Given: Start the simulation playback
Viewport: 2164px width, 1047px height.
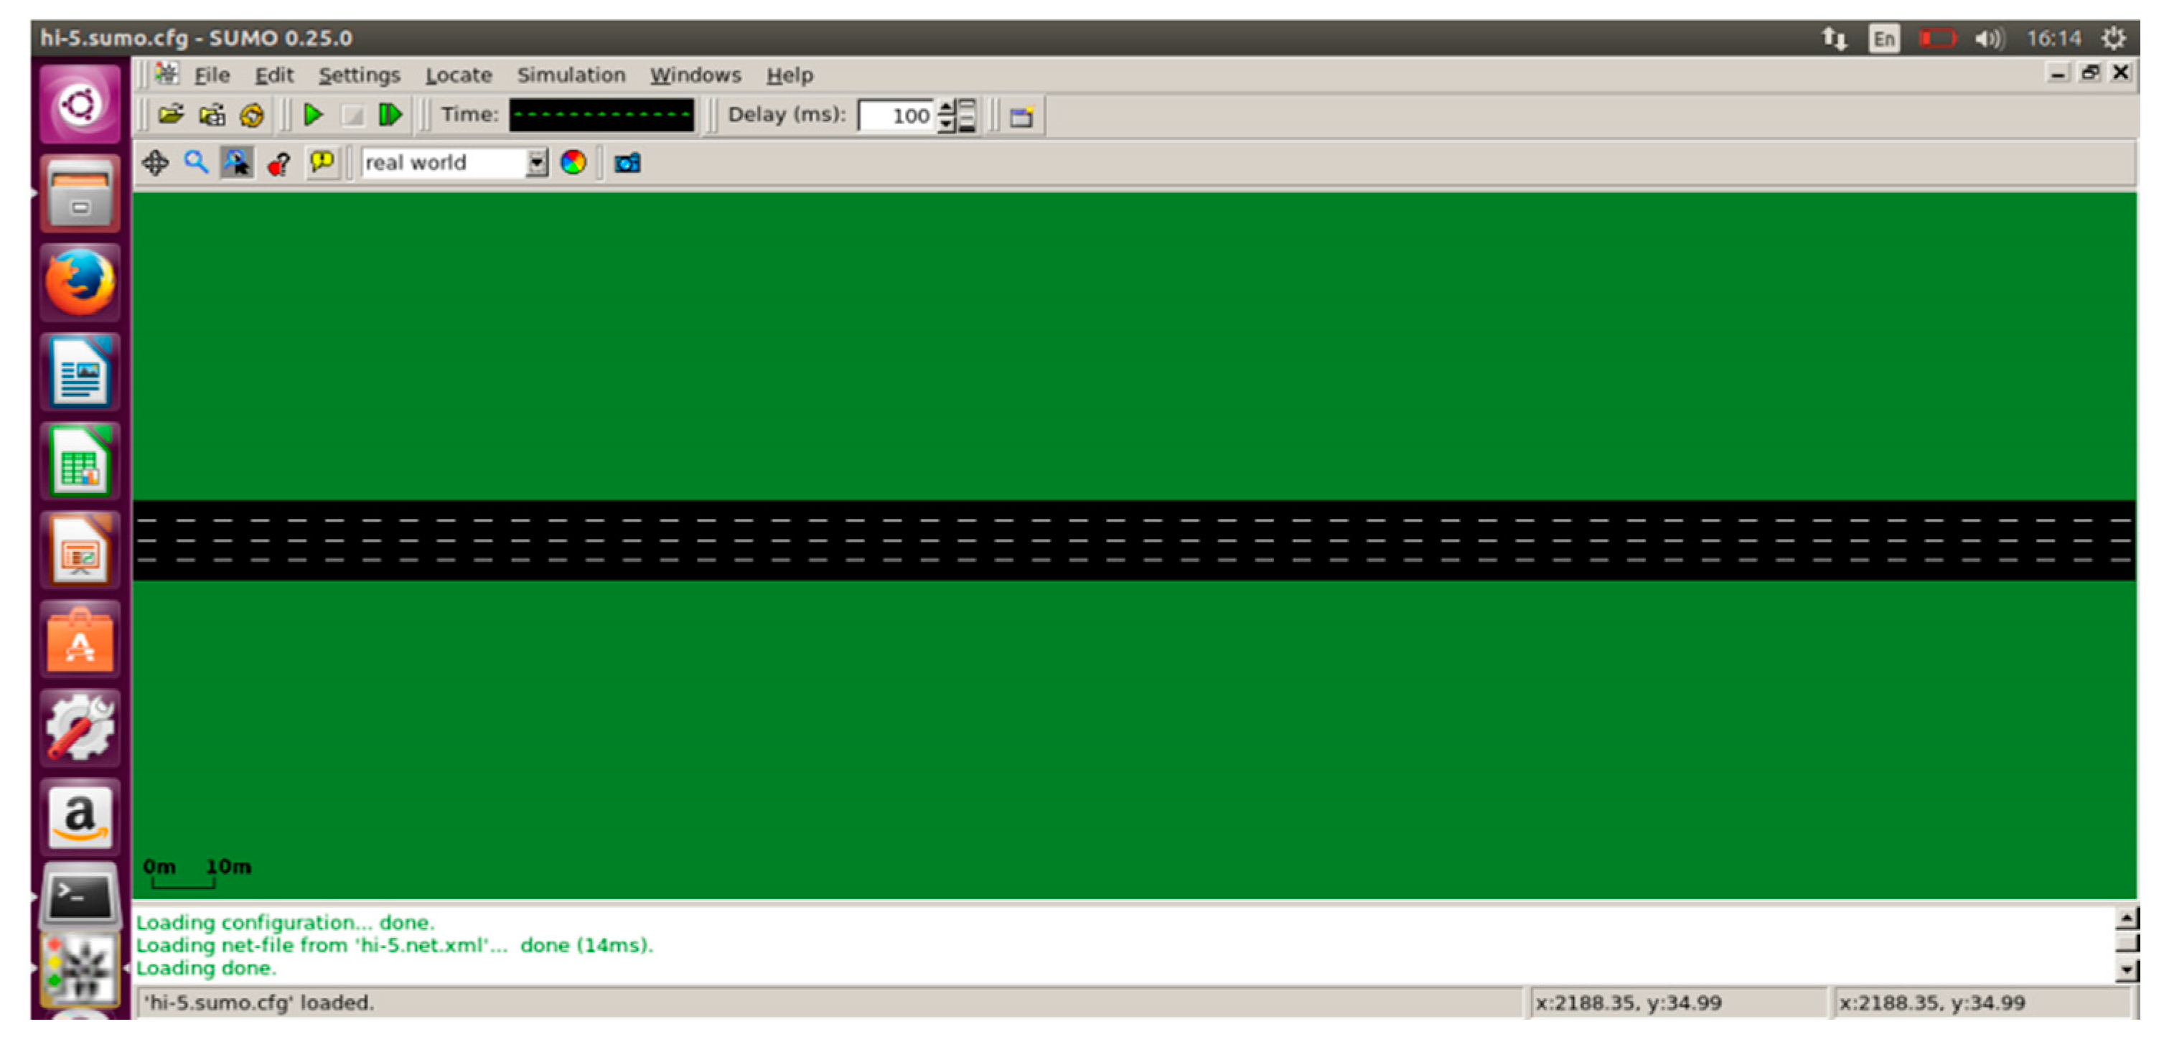Looking at the screenshot, I should click(x=312, y=115).
